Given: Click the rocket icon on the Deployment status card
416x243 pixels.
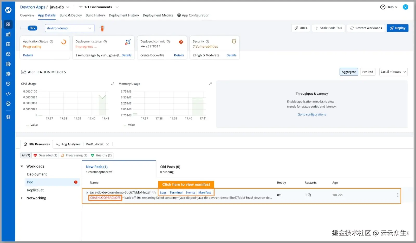Looking at the screenshot, I should tap(128, 42).
